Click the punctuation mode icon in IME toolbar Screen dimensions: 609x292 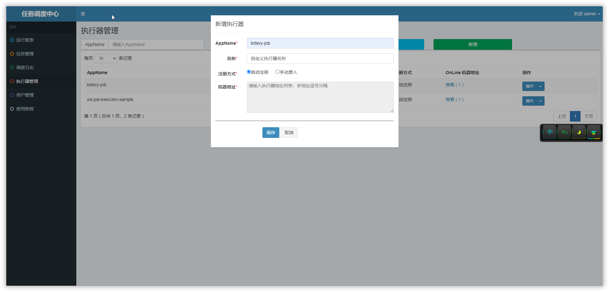point(564,132)
